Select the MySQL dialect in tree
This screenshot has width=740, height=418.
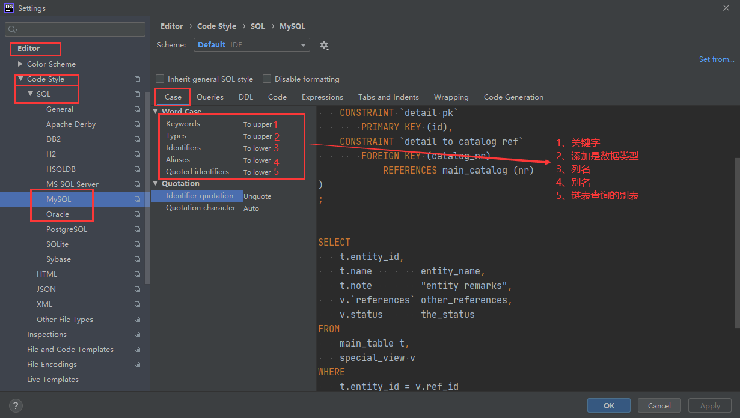click(x=58, y=199)
